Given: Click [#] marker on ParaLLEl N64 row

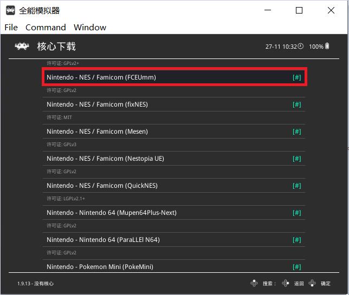Looking at the screenshot, I should click(x=296, y=240).
